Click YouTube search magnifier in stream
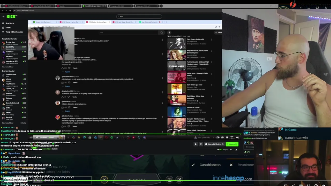Image resolution: width=331 pixels, height=186 pixels. 162,33
